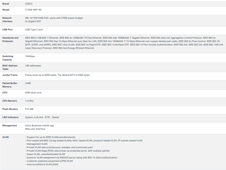The width and height of the screenshot is (226, 170).
Task: Click the USB Type C port value
Action: pos(34,30)
